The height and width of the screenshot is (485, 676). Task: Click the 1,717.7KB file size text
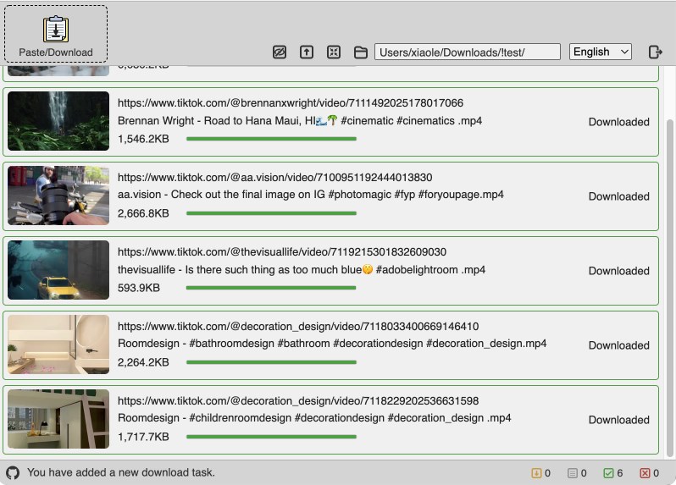[143, 437]
